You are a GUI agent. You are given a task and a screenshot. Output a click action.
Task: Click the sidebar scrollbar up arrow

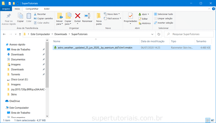[x=47, y=40]
